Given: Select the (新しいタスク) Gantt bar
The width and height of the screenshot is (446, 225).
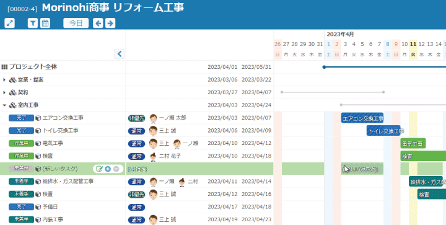Looking at the screenshot, I should pyautogui.click(x=362, y=169).
